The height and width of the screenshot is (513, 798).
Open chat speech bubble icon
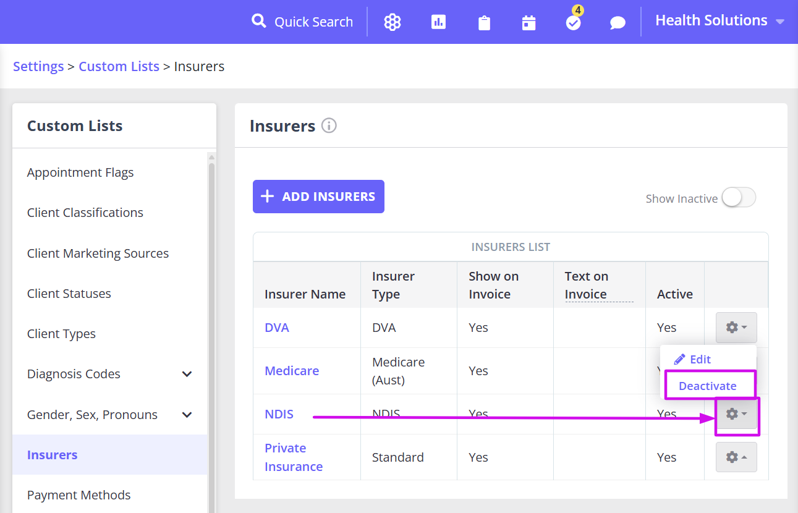point(618,23)
